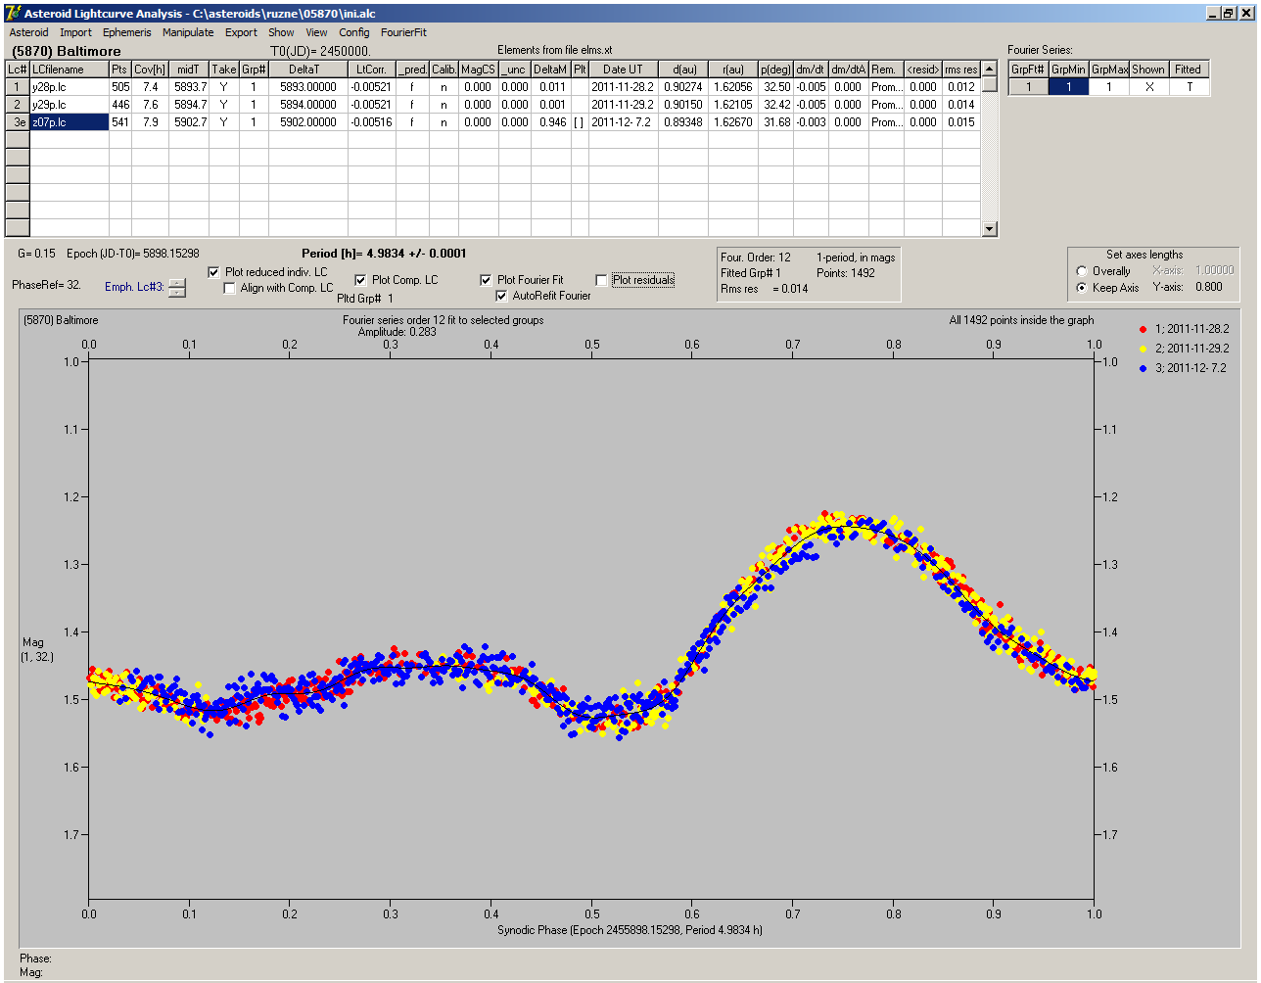The image size is (1261, 983).
Task: Open the Asteroid menu
Action: click(28, 32)
